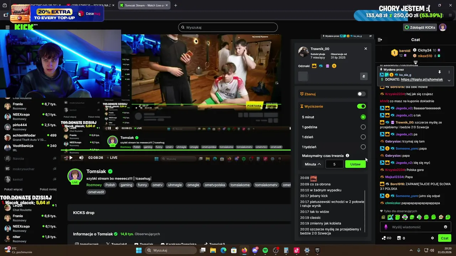Screen dimensions: 456x256
Task: Click the green Czat send button
Action: click(x=445, y=238)
